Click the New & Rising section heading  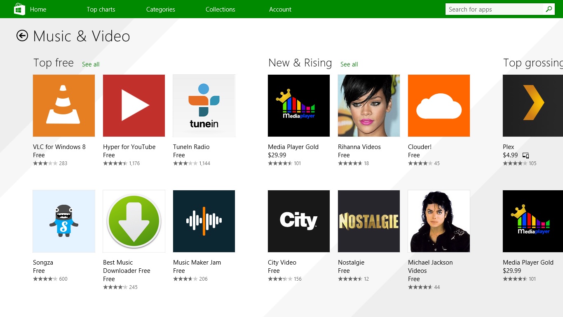[x=300, y=63]
